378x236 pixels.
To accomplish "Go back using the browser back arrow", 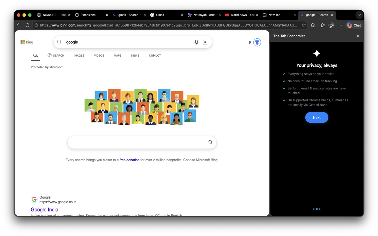I will pos(19,25).
